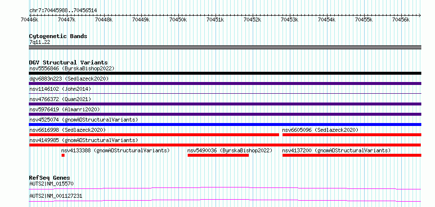Click the magenta AUTS2 NM_015570 transcript line

225,188
